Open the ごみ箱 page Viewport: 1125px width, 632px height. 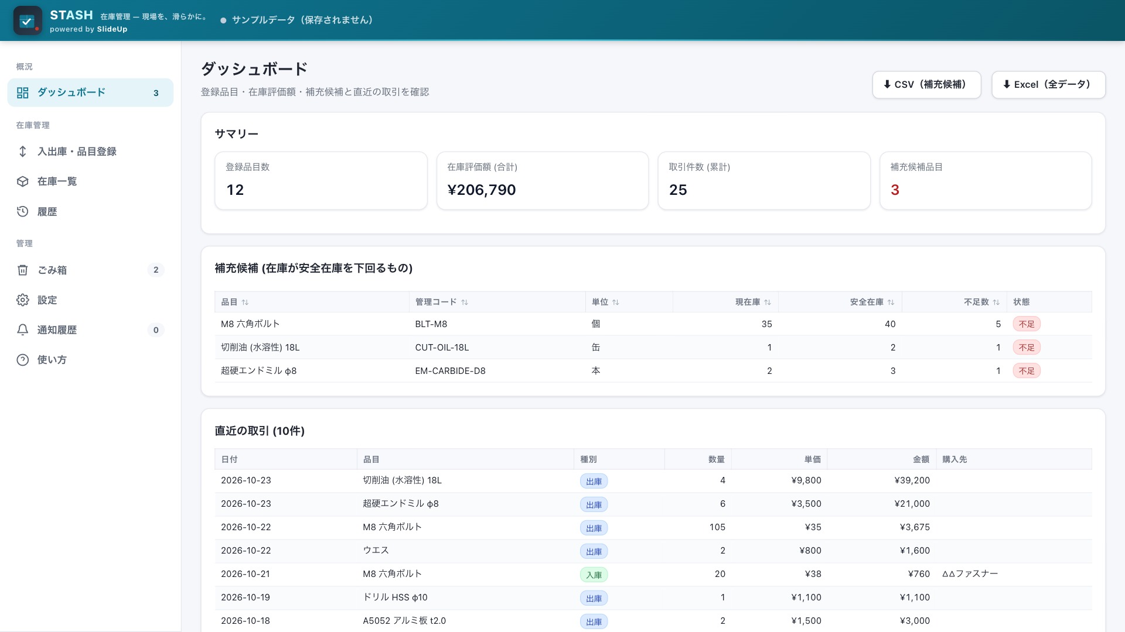90,270
